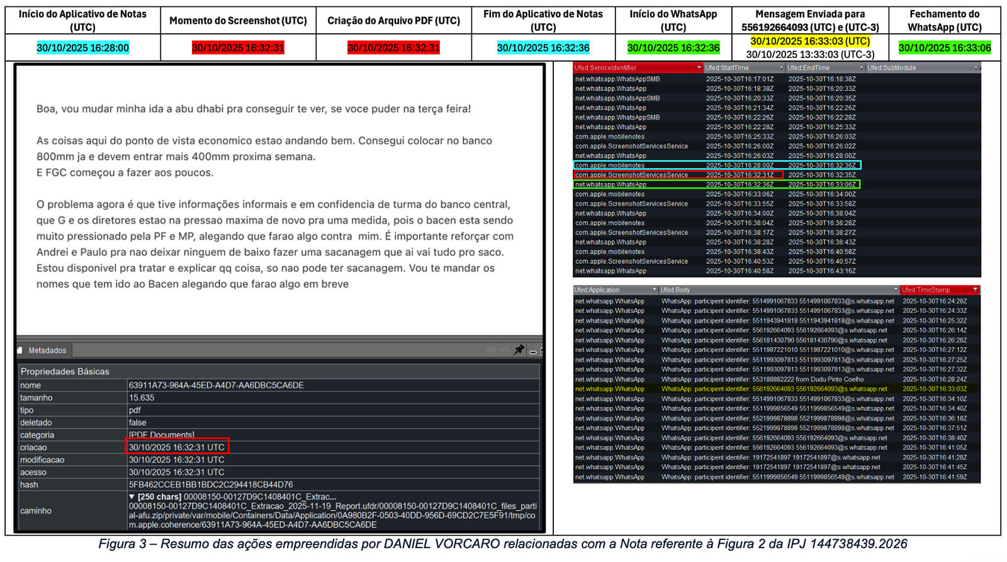Collapse the [250 chars] path disclosure triangle

[132, 497]
